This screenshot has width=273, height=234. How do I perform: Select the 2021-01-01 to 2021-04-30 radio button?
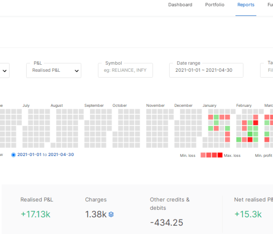[x=14, y=155]
